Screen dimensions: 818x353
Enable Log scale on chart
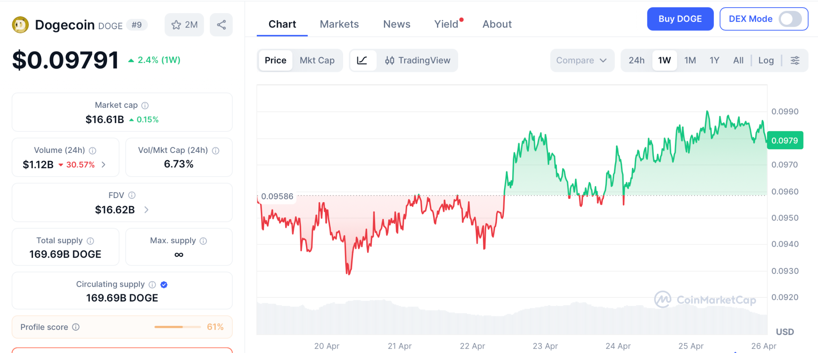pyautogui.click(x=766, y=60)
